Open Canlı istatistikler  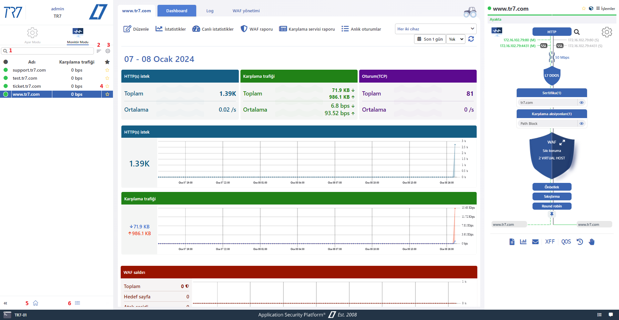click(x=213, y=29)
